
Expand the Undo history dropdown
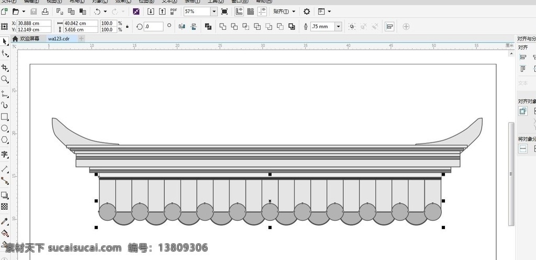click(x=105, y=12)
